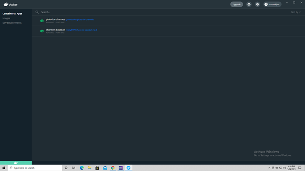Click channels-baseball green container icon
305x171 pixels.
(42, 31)
